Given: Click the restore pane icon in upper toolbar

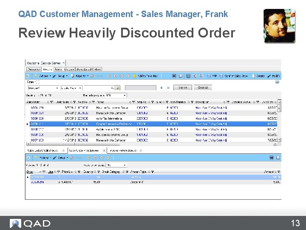Looking at the screenshot, I should coord(181,76).
